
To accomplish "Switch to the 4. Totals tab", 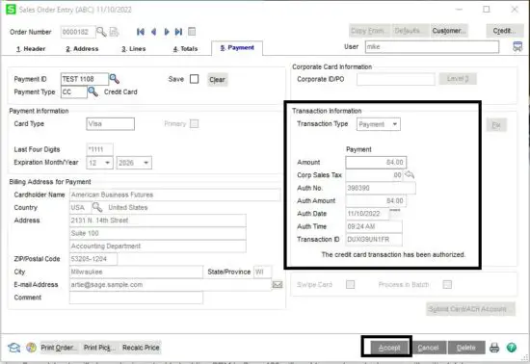I will (x=185, y=49).
